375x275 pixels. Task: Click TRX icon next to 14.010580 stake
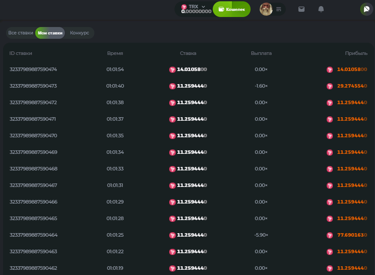[x=173, y=70]
